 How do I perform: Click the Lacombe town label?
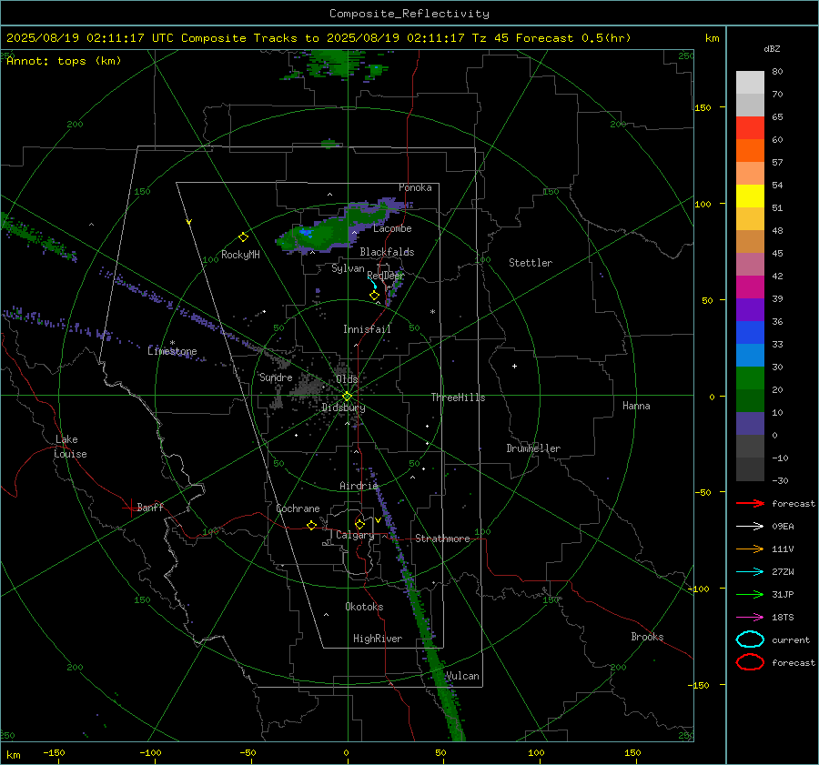tap(392, 228)
